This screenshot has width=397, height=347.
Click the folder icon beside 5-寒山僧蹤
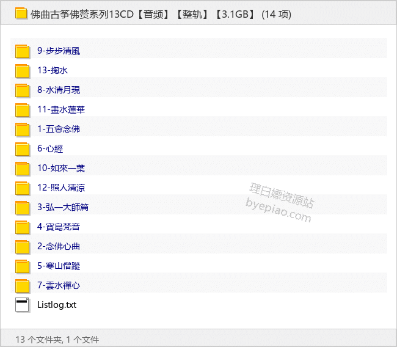(22, 266)
